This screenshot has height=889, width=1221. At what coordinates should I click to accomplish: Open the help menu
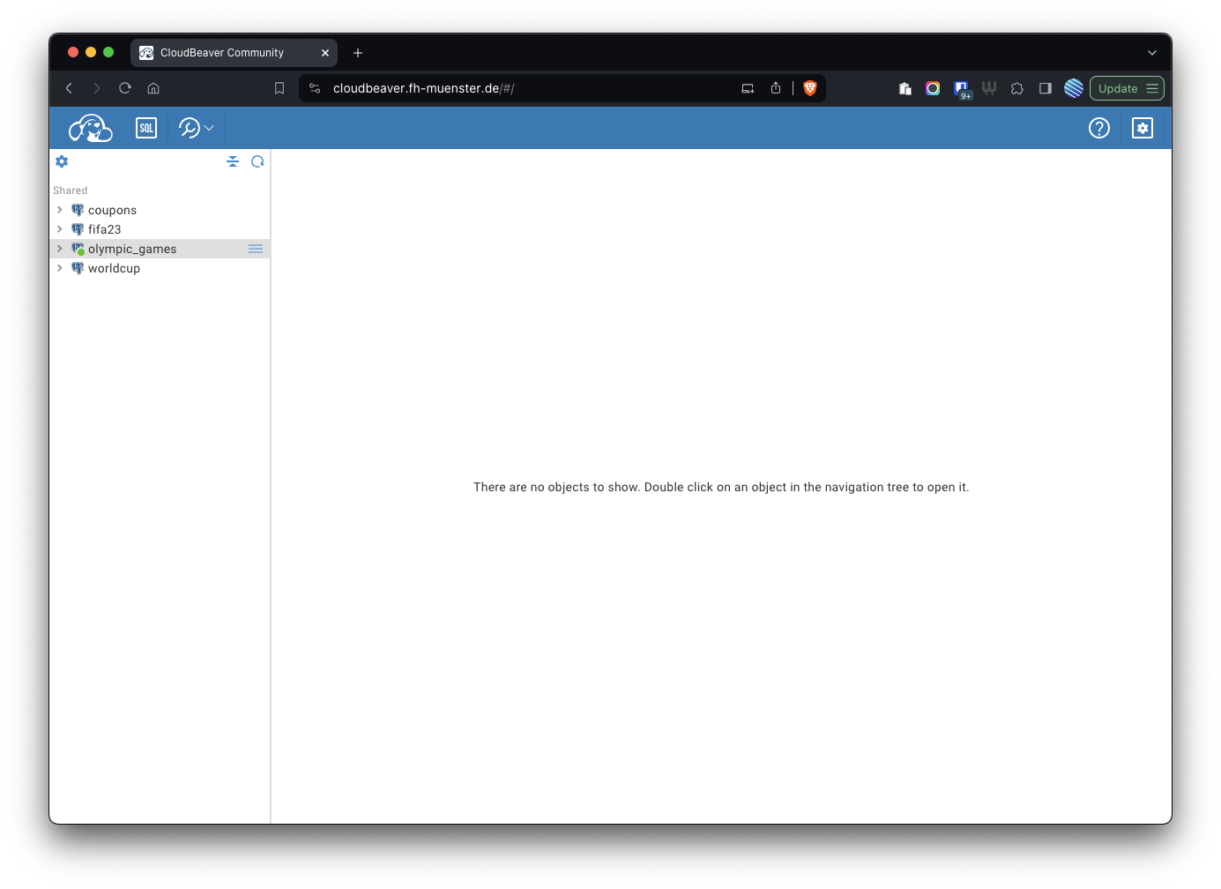[x=1098, y=128]
